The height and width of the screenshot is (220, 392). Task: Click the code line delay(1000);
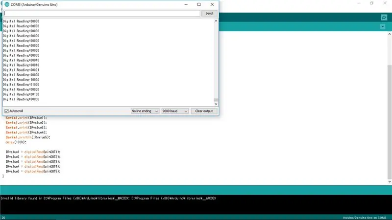16,142
